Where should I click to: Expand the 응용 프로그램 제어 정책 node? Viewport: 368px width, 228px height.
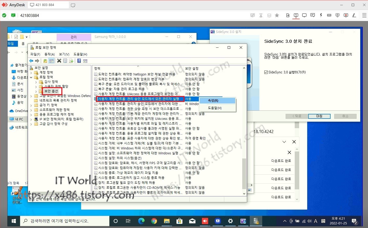coord(31,114)
